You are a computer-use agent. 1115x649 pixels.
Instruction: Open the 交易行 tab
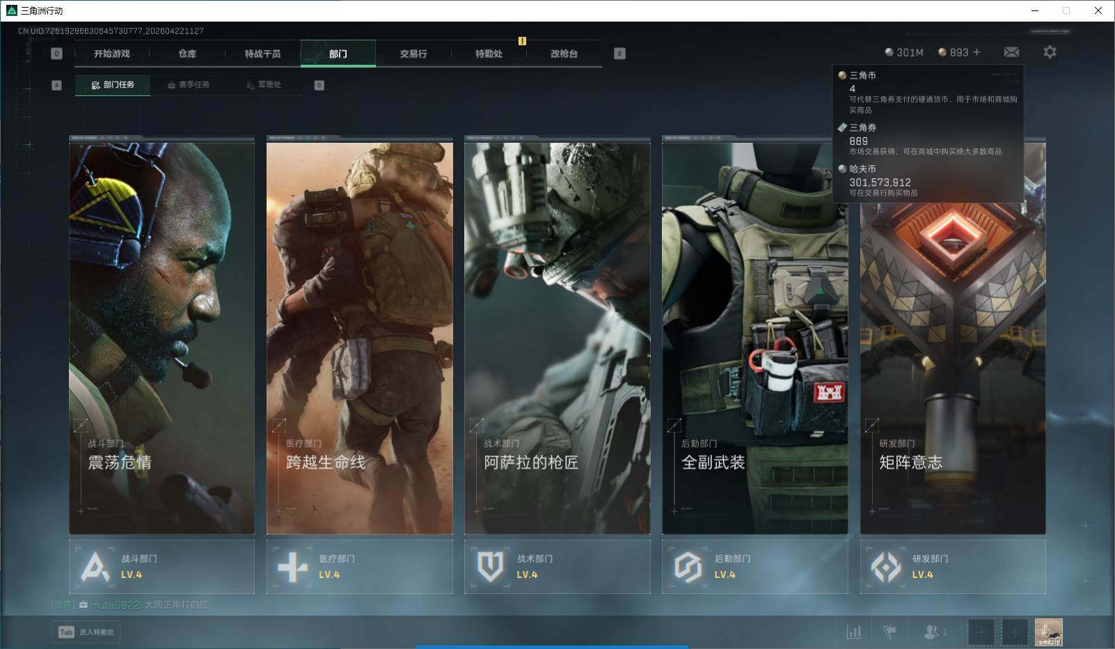click(x=413, y=54)
